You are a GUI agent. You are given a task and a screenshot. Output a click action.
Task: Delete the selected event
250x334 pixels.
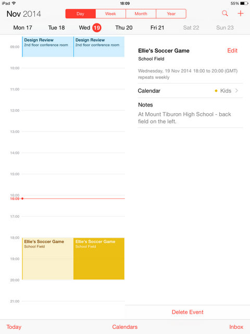(x=187, y=312)
